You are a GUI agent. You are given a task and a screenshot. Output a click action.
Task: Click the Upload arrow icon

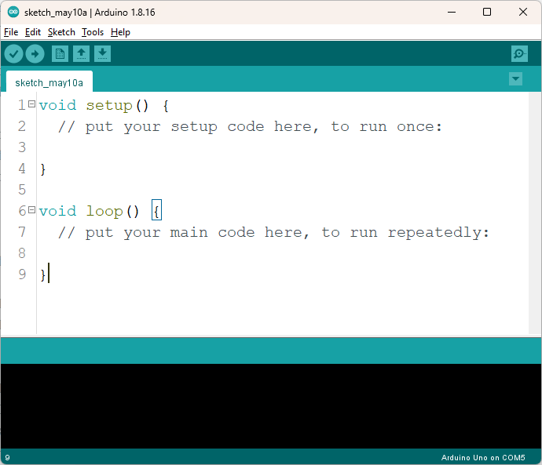tap(35, 53)
